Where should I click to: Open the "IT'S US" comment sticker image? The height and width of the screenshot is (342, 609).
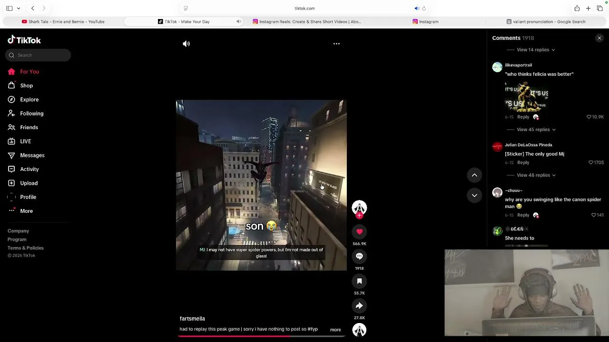[x=527, y=96]
